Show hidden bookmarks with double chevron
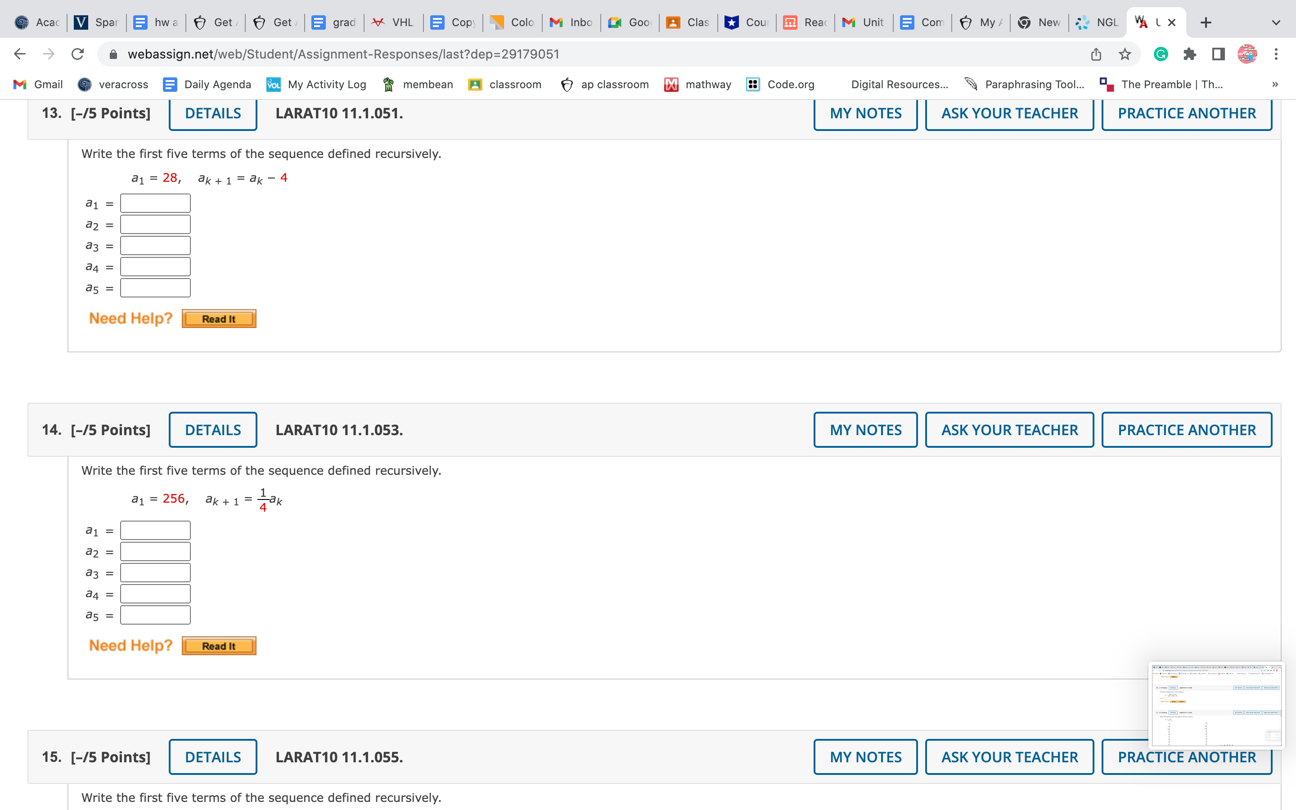1296x810 pixels. point(1275,84)
